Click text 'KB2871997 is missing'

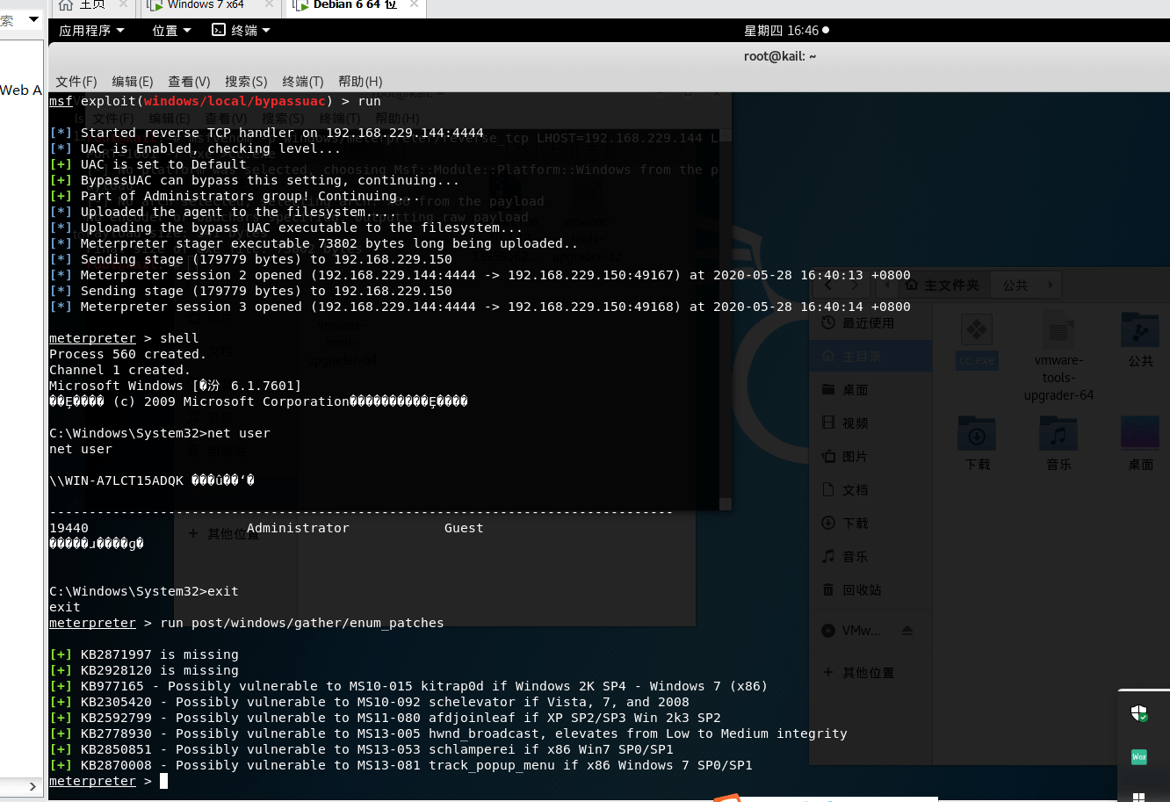[x=160, y=654]
